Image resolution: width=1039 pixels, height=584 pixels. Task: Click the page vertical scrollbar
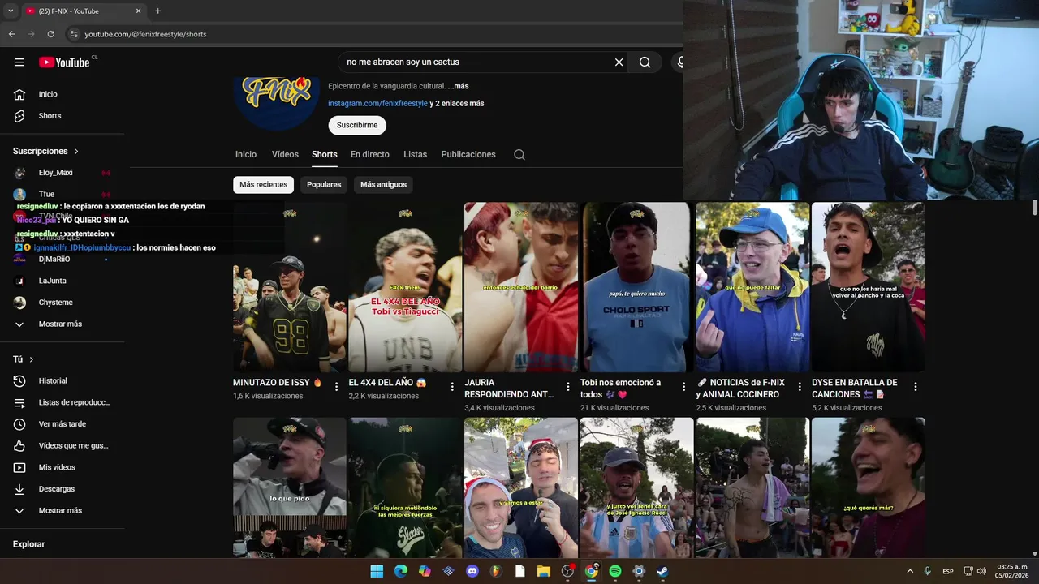click(1035, 207)
